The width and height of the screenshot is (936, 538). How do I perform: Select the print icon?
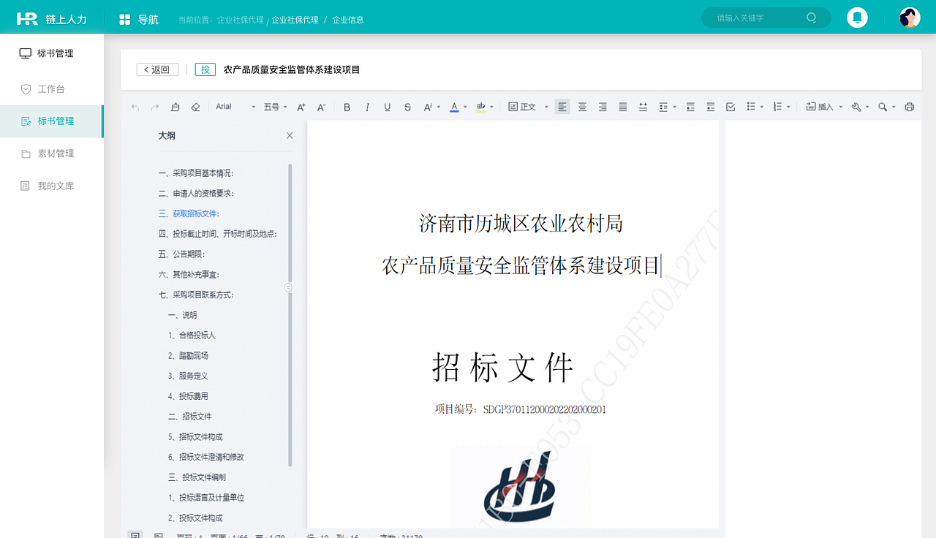[909, 106]
